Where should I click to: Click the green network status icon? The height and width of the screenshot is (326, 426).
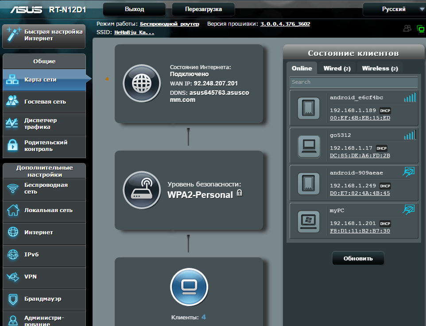coord(420,29)
